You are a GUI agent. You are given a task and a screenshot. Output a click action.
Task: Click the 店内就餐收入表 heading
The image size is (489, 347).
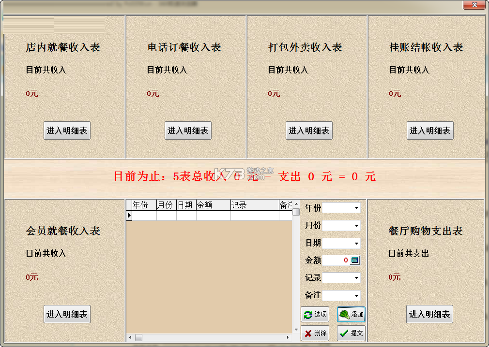point(63,47)
